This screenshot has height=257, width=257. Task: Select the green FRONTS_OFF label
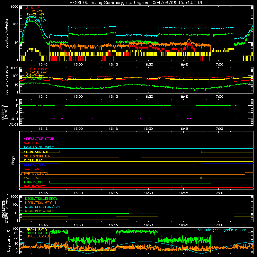pos(34,182)
